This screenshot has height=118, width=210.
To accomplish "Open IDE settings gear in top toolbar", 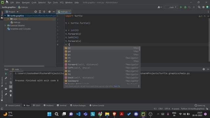I will (203, 7).
